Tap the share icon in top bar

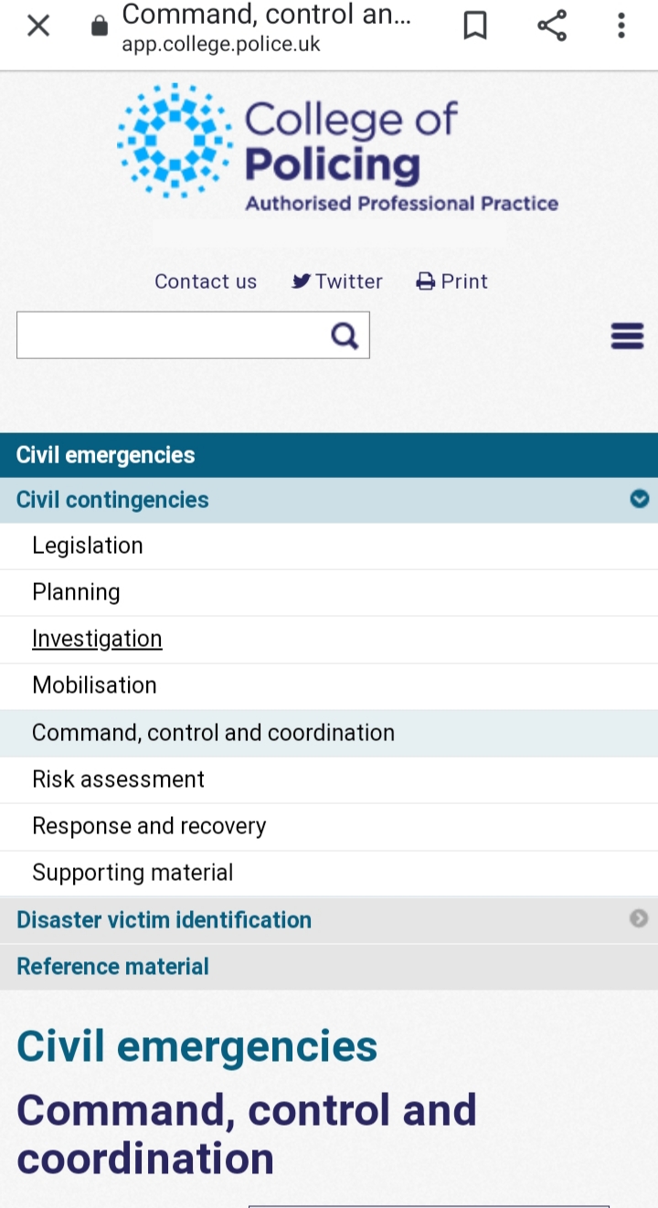[x=552, y=26]
